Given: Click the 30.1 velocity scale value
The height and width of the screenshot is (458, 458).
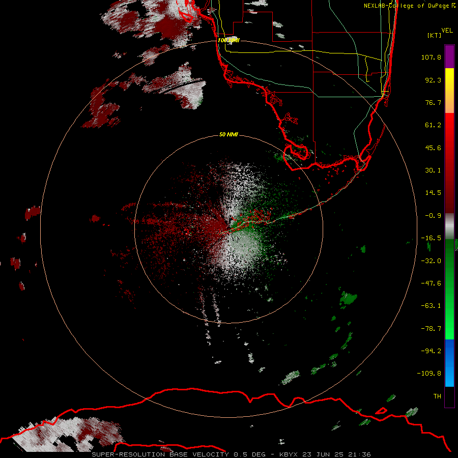Looking at the screenshot, I should [x=433, y=170].
